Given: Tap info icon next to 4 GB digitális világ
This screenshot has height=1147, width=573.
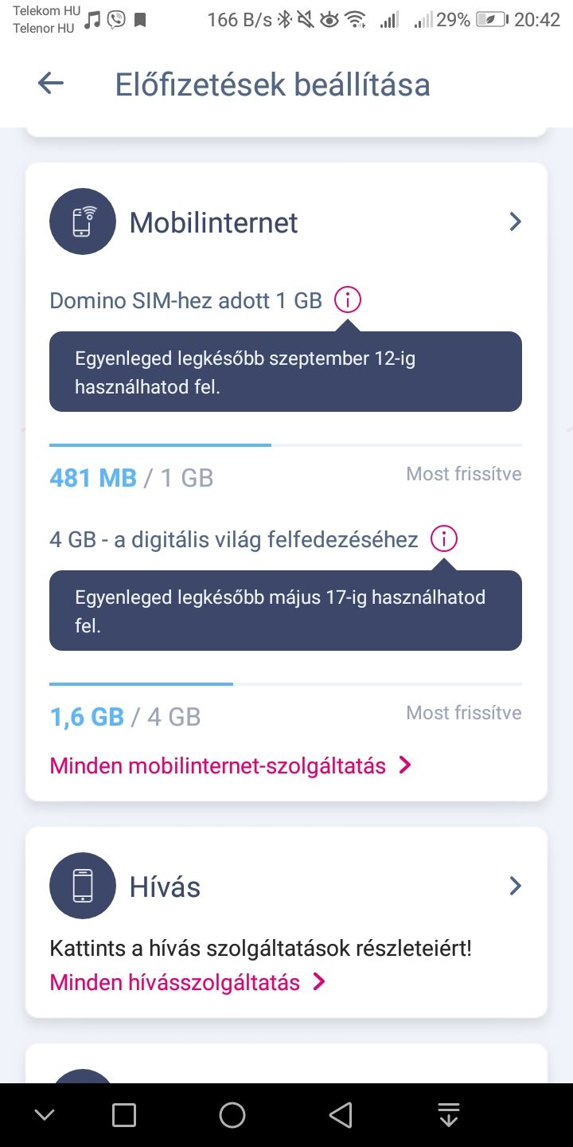Looking at the screenshot, I should point(444,539).
